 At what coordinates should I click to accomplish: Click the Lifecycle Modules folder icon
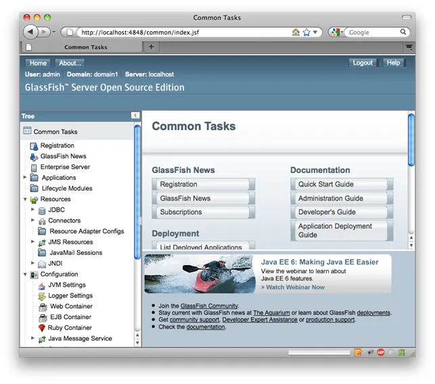click(34, 189)
